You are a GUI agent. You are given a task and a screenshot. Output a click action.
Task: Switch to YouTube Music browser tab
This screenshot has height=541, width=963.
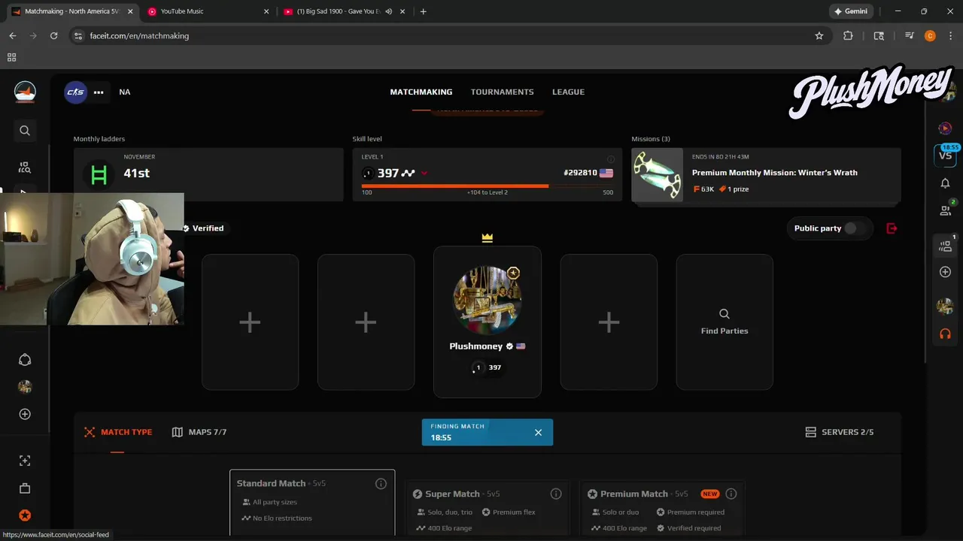click(208, 11)
